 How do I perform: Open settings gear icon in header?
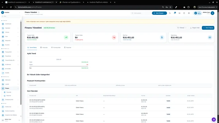(189, 13)
